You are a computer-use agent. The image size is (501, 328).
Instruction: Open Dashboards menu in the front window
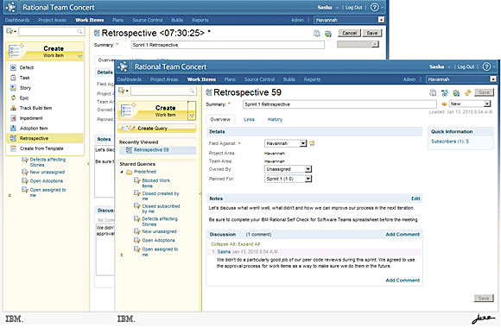point(130,79)
